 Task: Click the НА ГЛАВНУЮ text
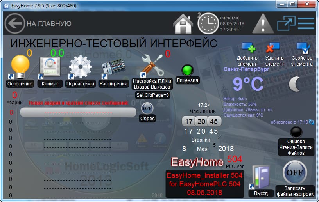(x=49, y=24)
